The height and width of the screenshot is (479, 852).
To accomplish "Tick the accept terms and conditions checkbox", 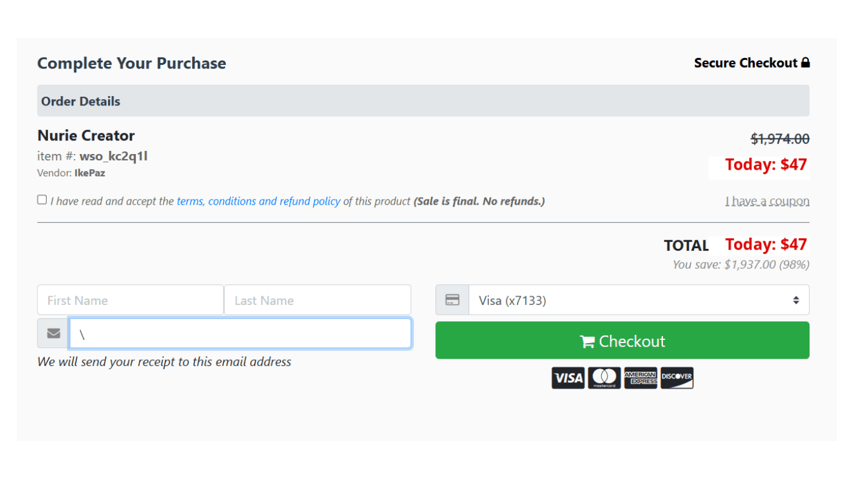I will [x=42, y=200].
